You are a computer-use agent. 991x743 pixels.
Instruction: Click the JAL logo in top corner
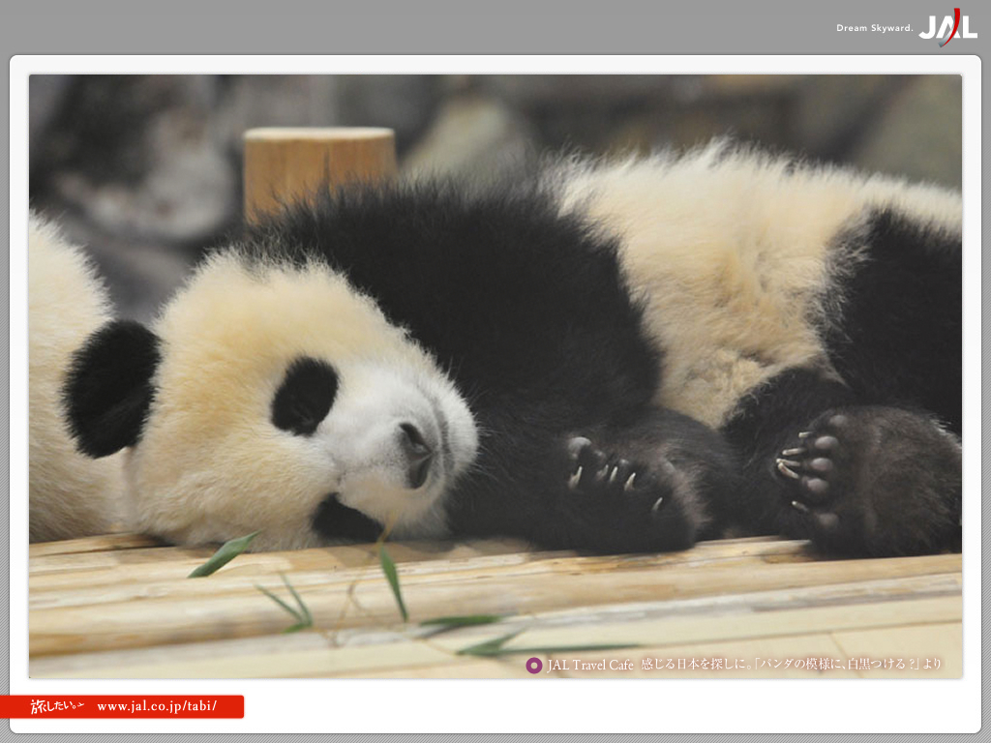[x=946, y=27]
